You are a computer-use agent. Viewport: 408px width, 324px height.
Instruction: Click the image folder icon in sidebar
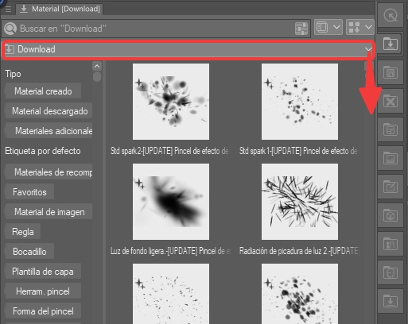(391, 159)
